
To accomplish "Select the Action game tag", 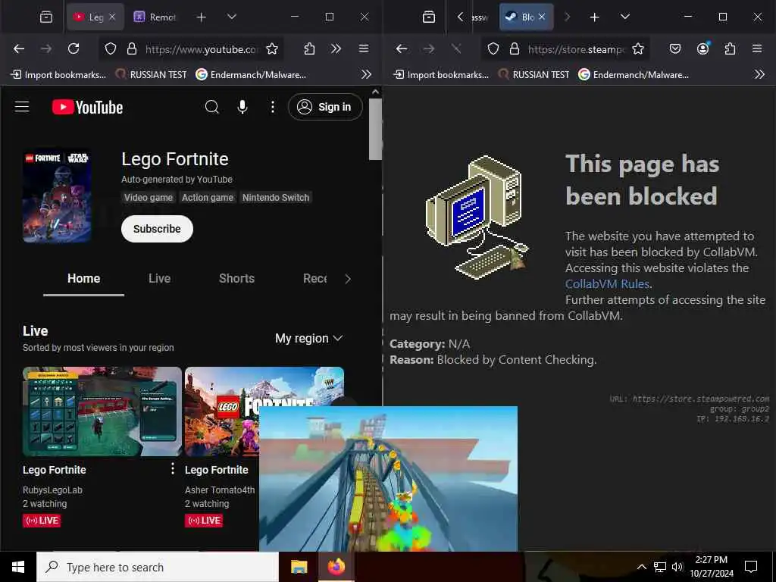I will point(208,198).
